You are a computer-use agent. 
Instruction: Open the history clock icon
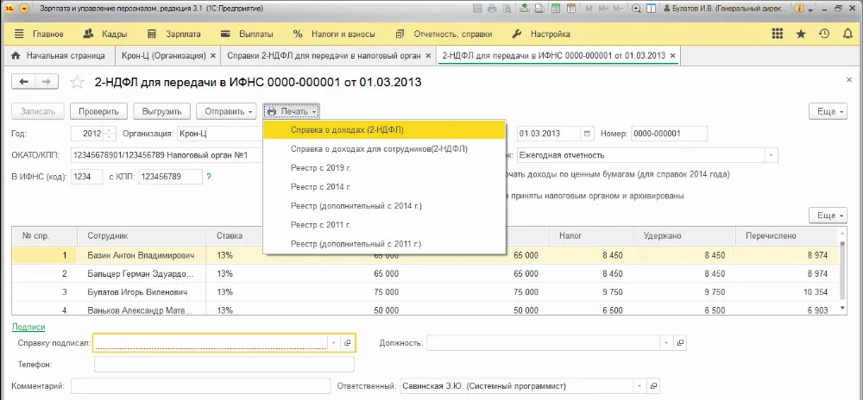tap(824, 34)
